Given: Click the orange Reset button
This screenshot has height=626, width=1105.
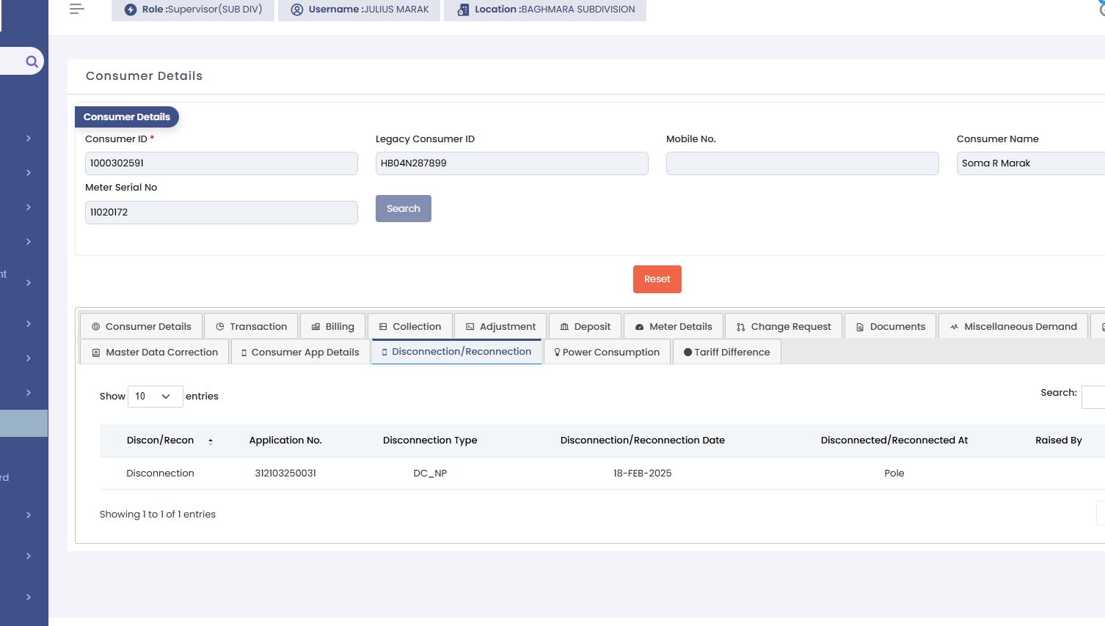Looking at the screenshot, I should (657, 279).
